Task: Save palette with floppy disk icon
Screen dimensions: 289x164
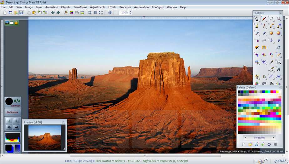Action: point(256,145)
